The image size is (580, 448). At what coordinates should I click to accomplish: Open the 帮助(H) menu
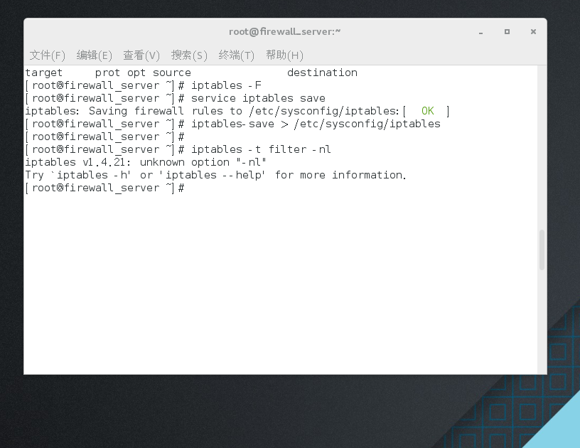tap(284, 55)
